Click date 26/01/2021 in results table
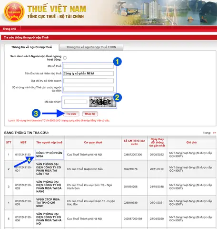Viewport: 217px width, 229px height. (157, 203)
